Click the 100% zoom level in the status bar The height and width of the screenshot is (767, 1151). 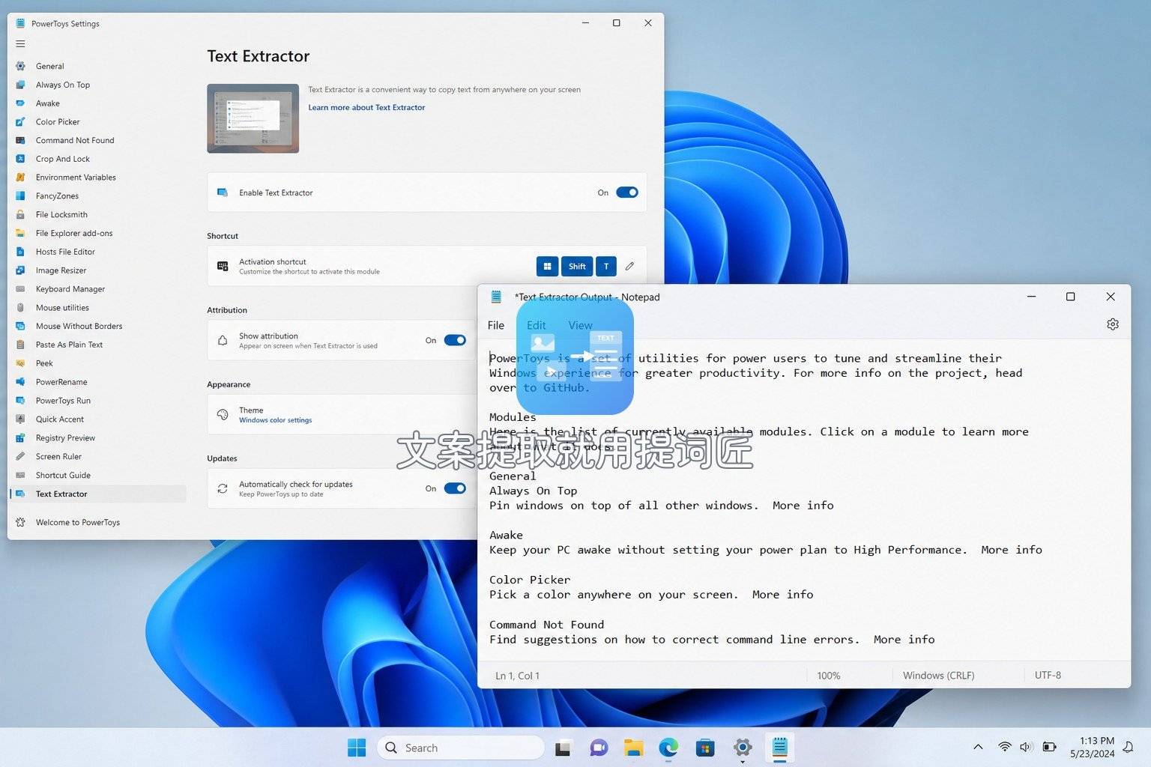point(828,676)
